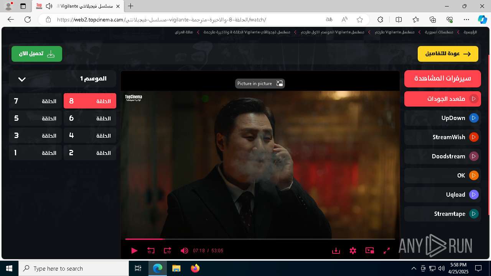Open episode 8
491x276 pixels.
[90, 101]
